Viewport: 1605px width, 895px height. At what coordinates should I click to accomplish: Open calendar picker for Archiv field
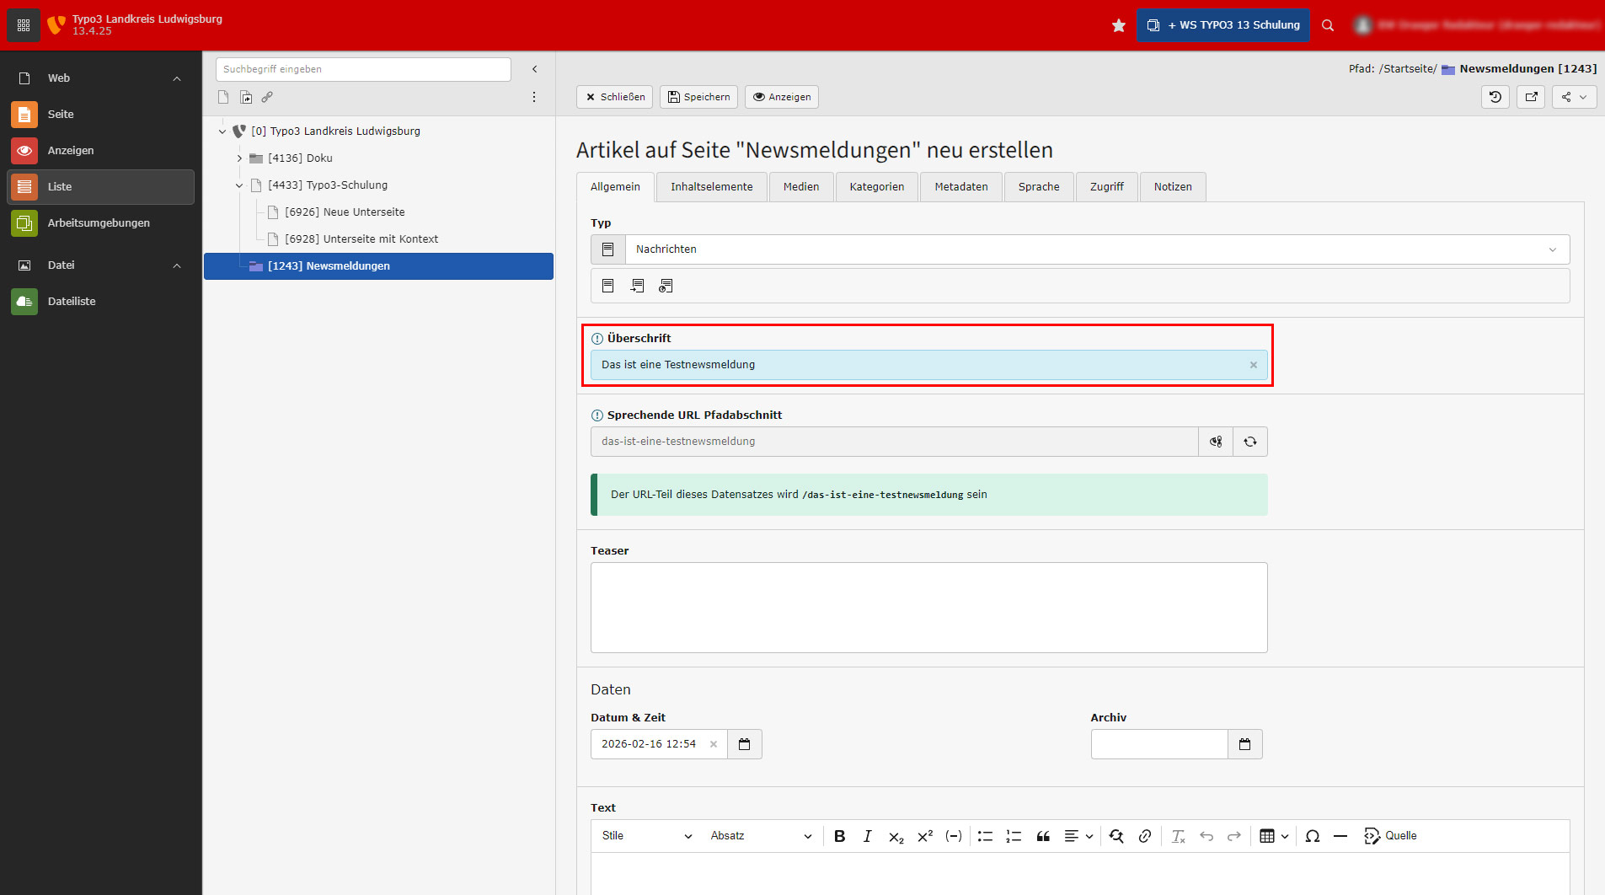tap(1244, 744)
